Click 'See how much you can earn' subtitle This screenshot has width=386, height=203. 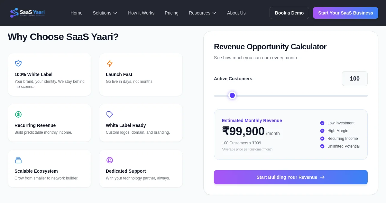255,58
